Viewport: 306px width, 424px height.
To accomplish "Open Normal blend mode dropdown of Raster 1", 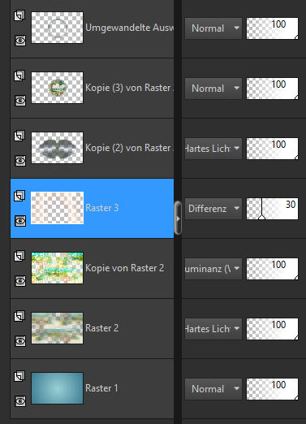I will pyautogui.click(x=213, y=389).
